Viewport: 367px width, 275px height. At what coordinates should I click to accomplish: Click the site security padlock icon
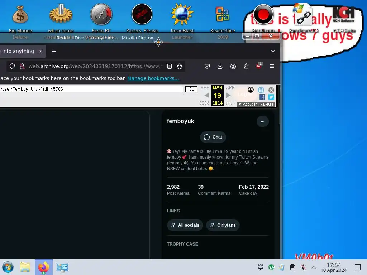(22, 66)
